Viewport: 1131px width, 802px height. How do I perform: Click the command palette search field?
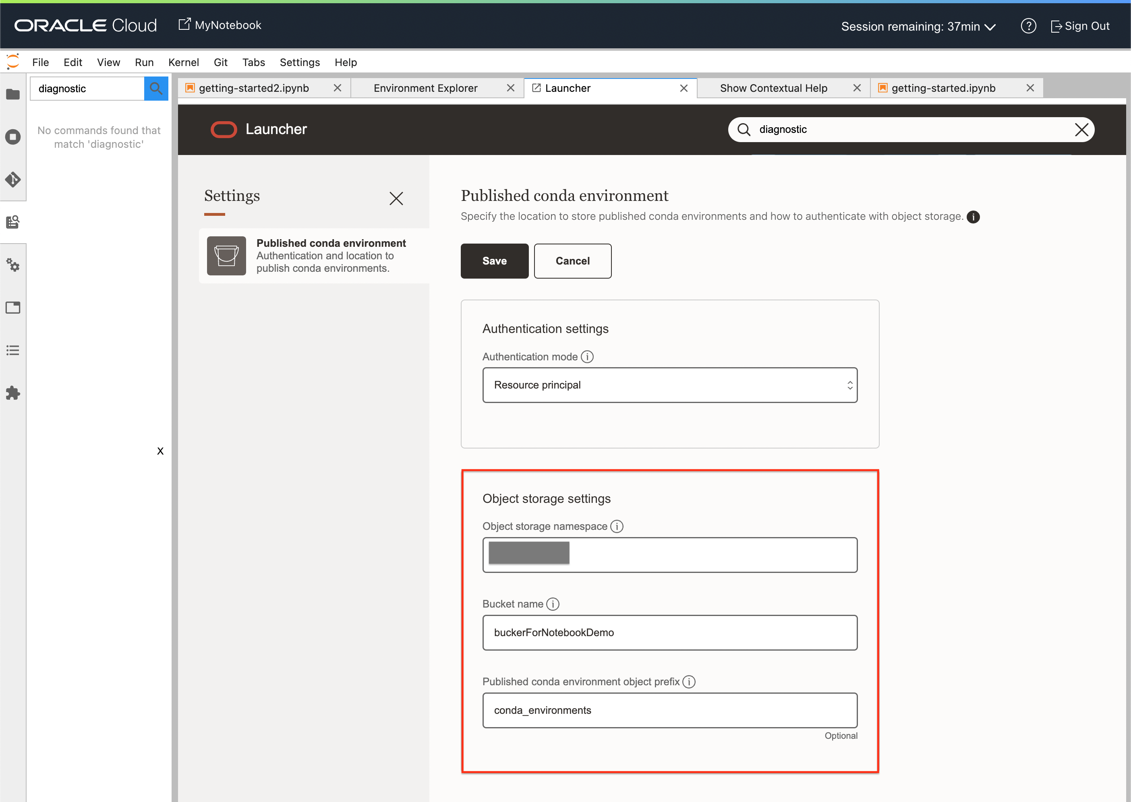[x=87, y=89]
